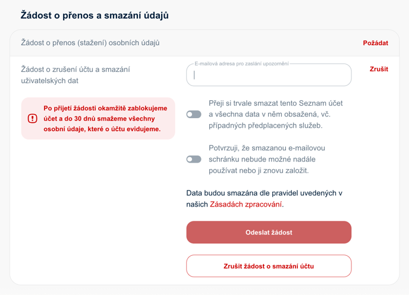
Task: Click the "Požádat" link for data transfer
Action: (x=375, y=43)
